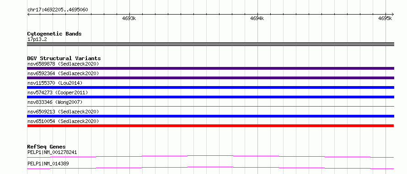Select the blue nsv574273 variant bar

pyautogui.click(x=210, y=97)
